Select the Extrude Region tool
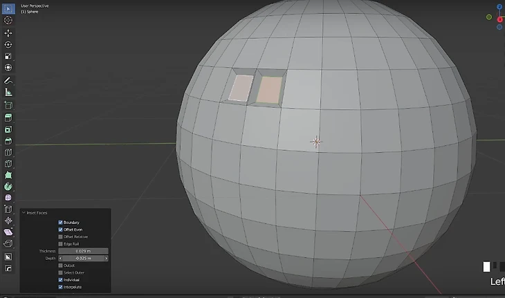Screen dimensions: 505x298 (x=8, y=117)
